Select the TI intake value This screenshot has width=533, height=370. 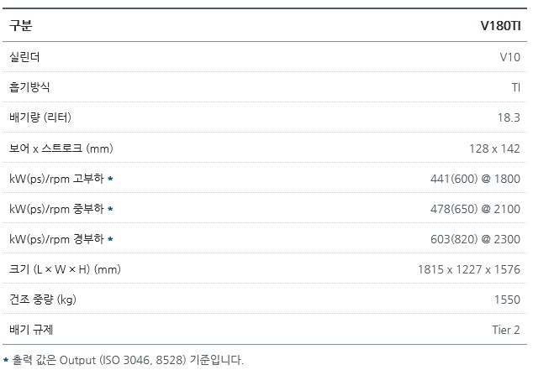coord(515,87)
